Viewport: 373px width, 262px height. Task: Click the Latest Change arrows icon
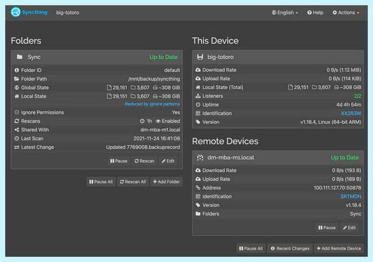coord(17,147)
